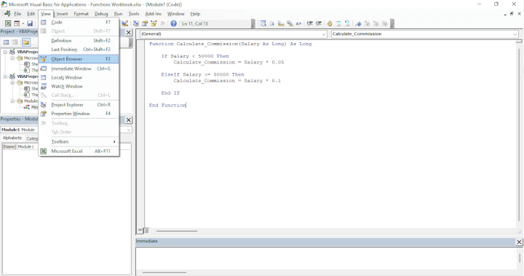Open Watch Window from View menu
This screenshot has width=524, height=276.
pos(79,87)
